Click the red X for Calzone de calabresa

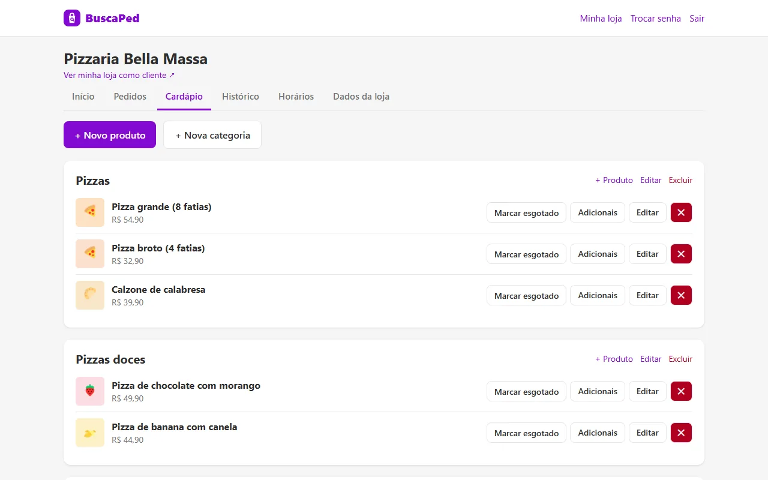coord(681,295)
